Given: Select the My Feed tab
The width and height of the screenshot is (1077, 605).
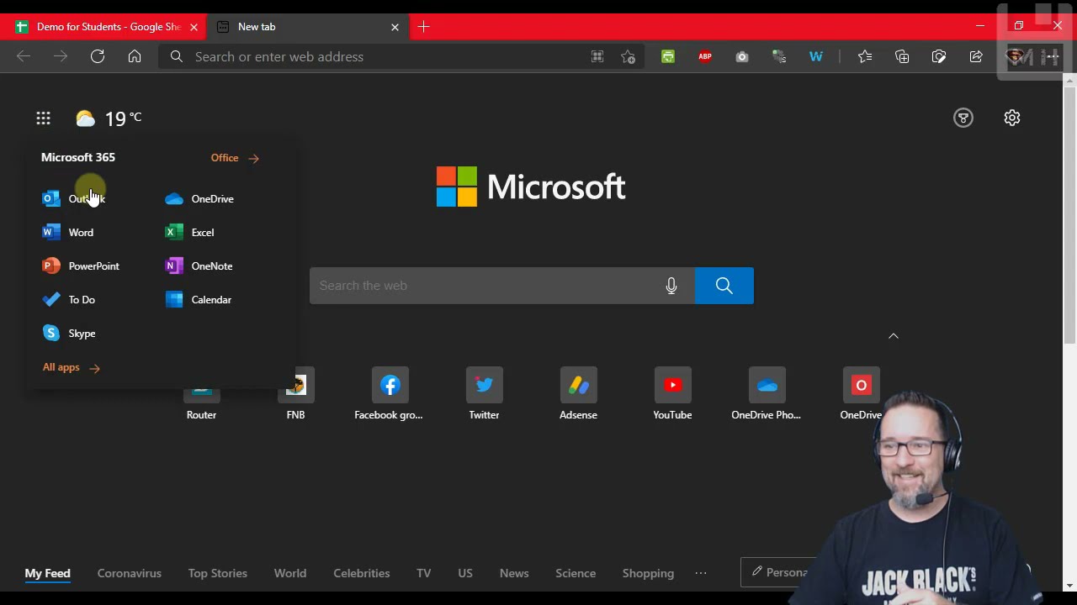Looking at the screenshot, I should 47,573.
